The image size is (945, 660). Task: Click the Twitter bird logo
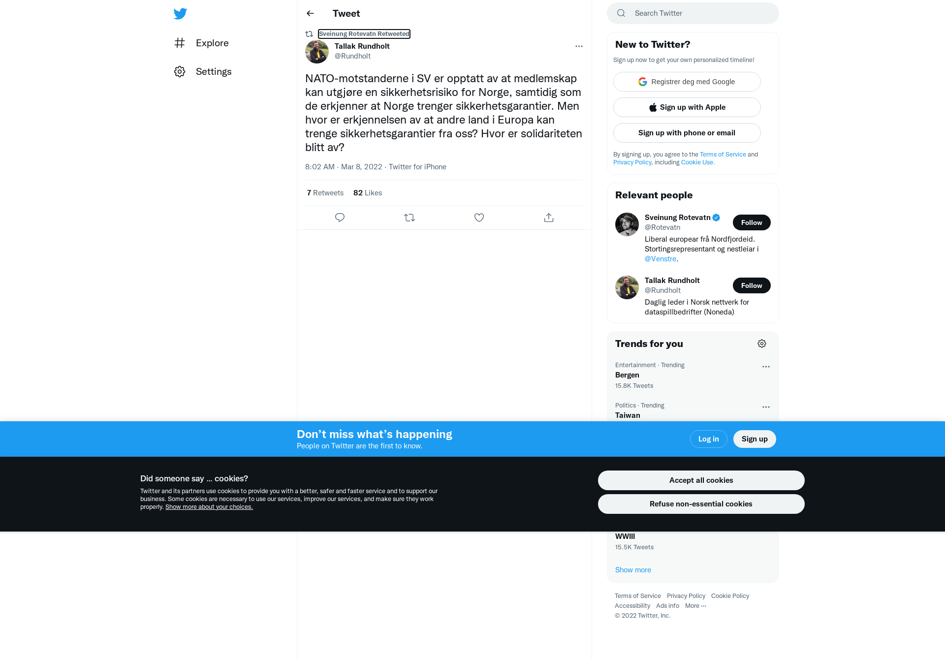[x=180, y=13]
